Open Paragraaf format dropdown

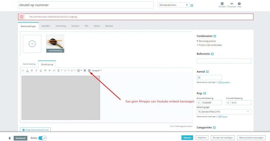click(97, 70)
